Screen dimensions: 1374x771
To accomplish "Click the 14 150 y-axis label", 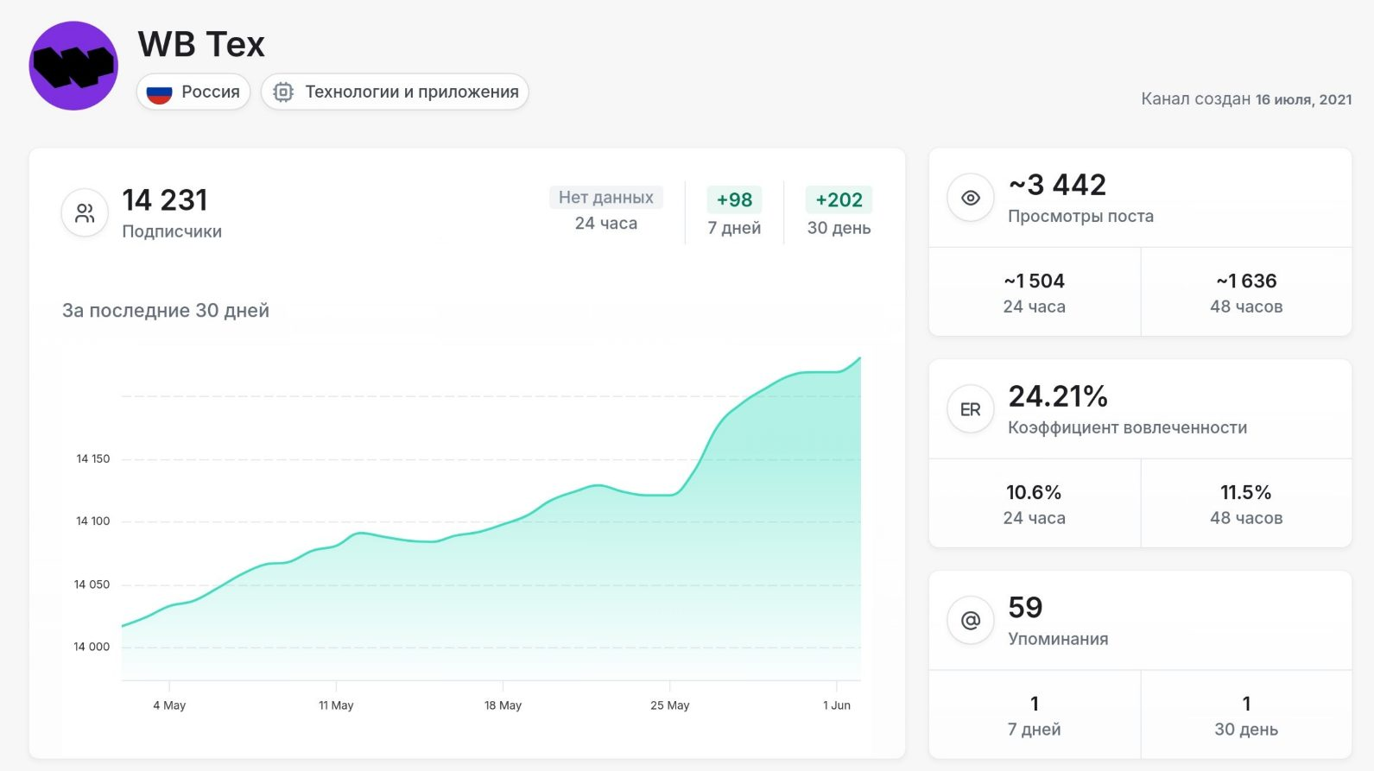I will point(93,458).
